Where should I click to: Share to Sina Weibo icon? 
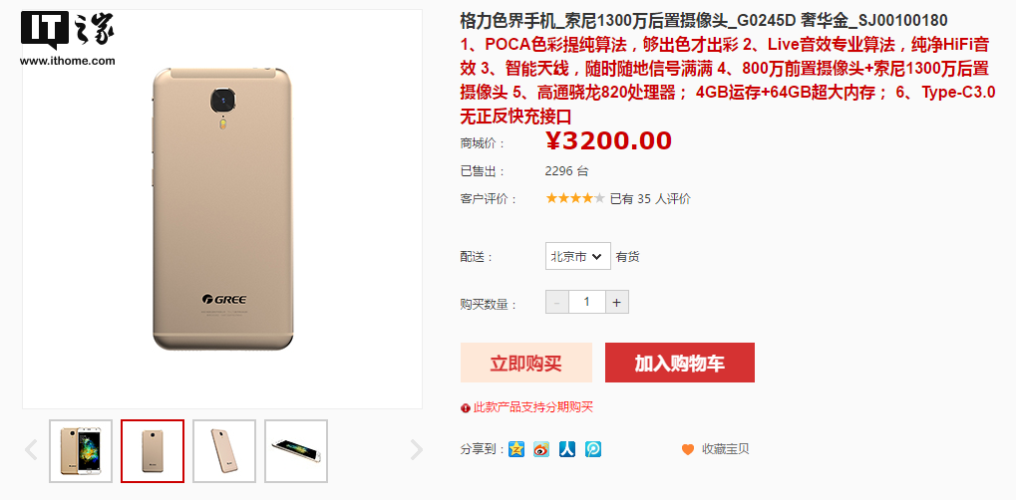pyautogui.click(x=541, y=449)
